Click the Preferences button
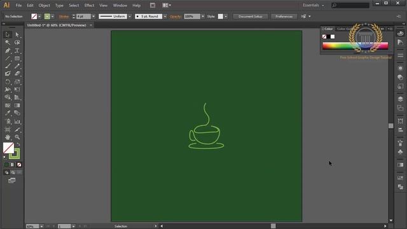 pyautogui.click(x=284, y=17)
